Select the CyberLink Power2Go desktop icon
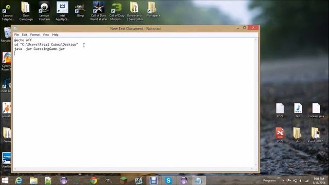Screen dimensions: 329x185 (6, 61)
